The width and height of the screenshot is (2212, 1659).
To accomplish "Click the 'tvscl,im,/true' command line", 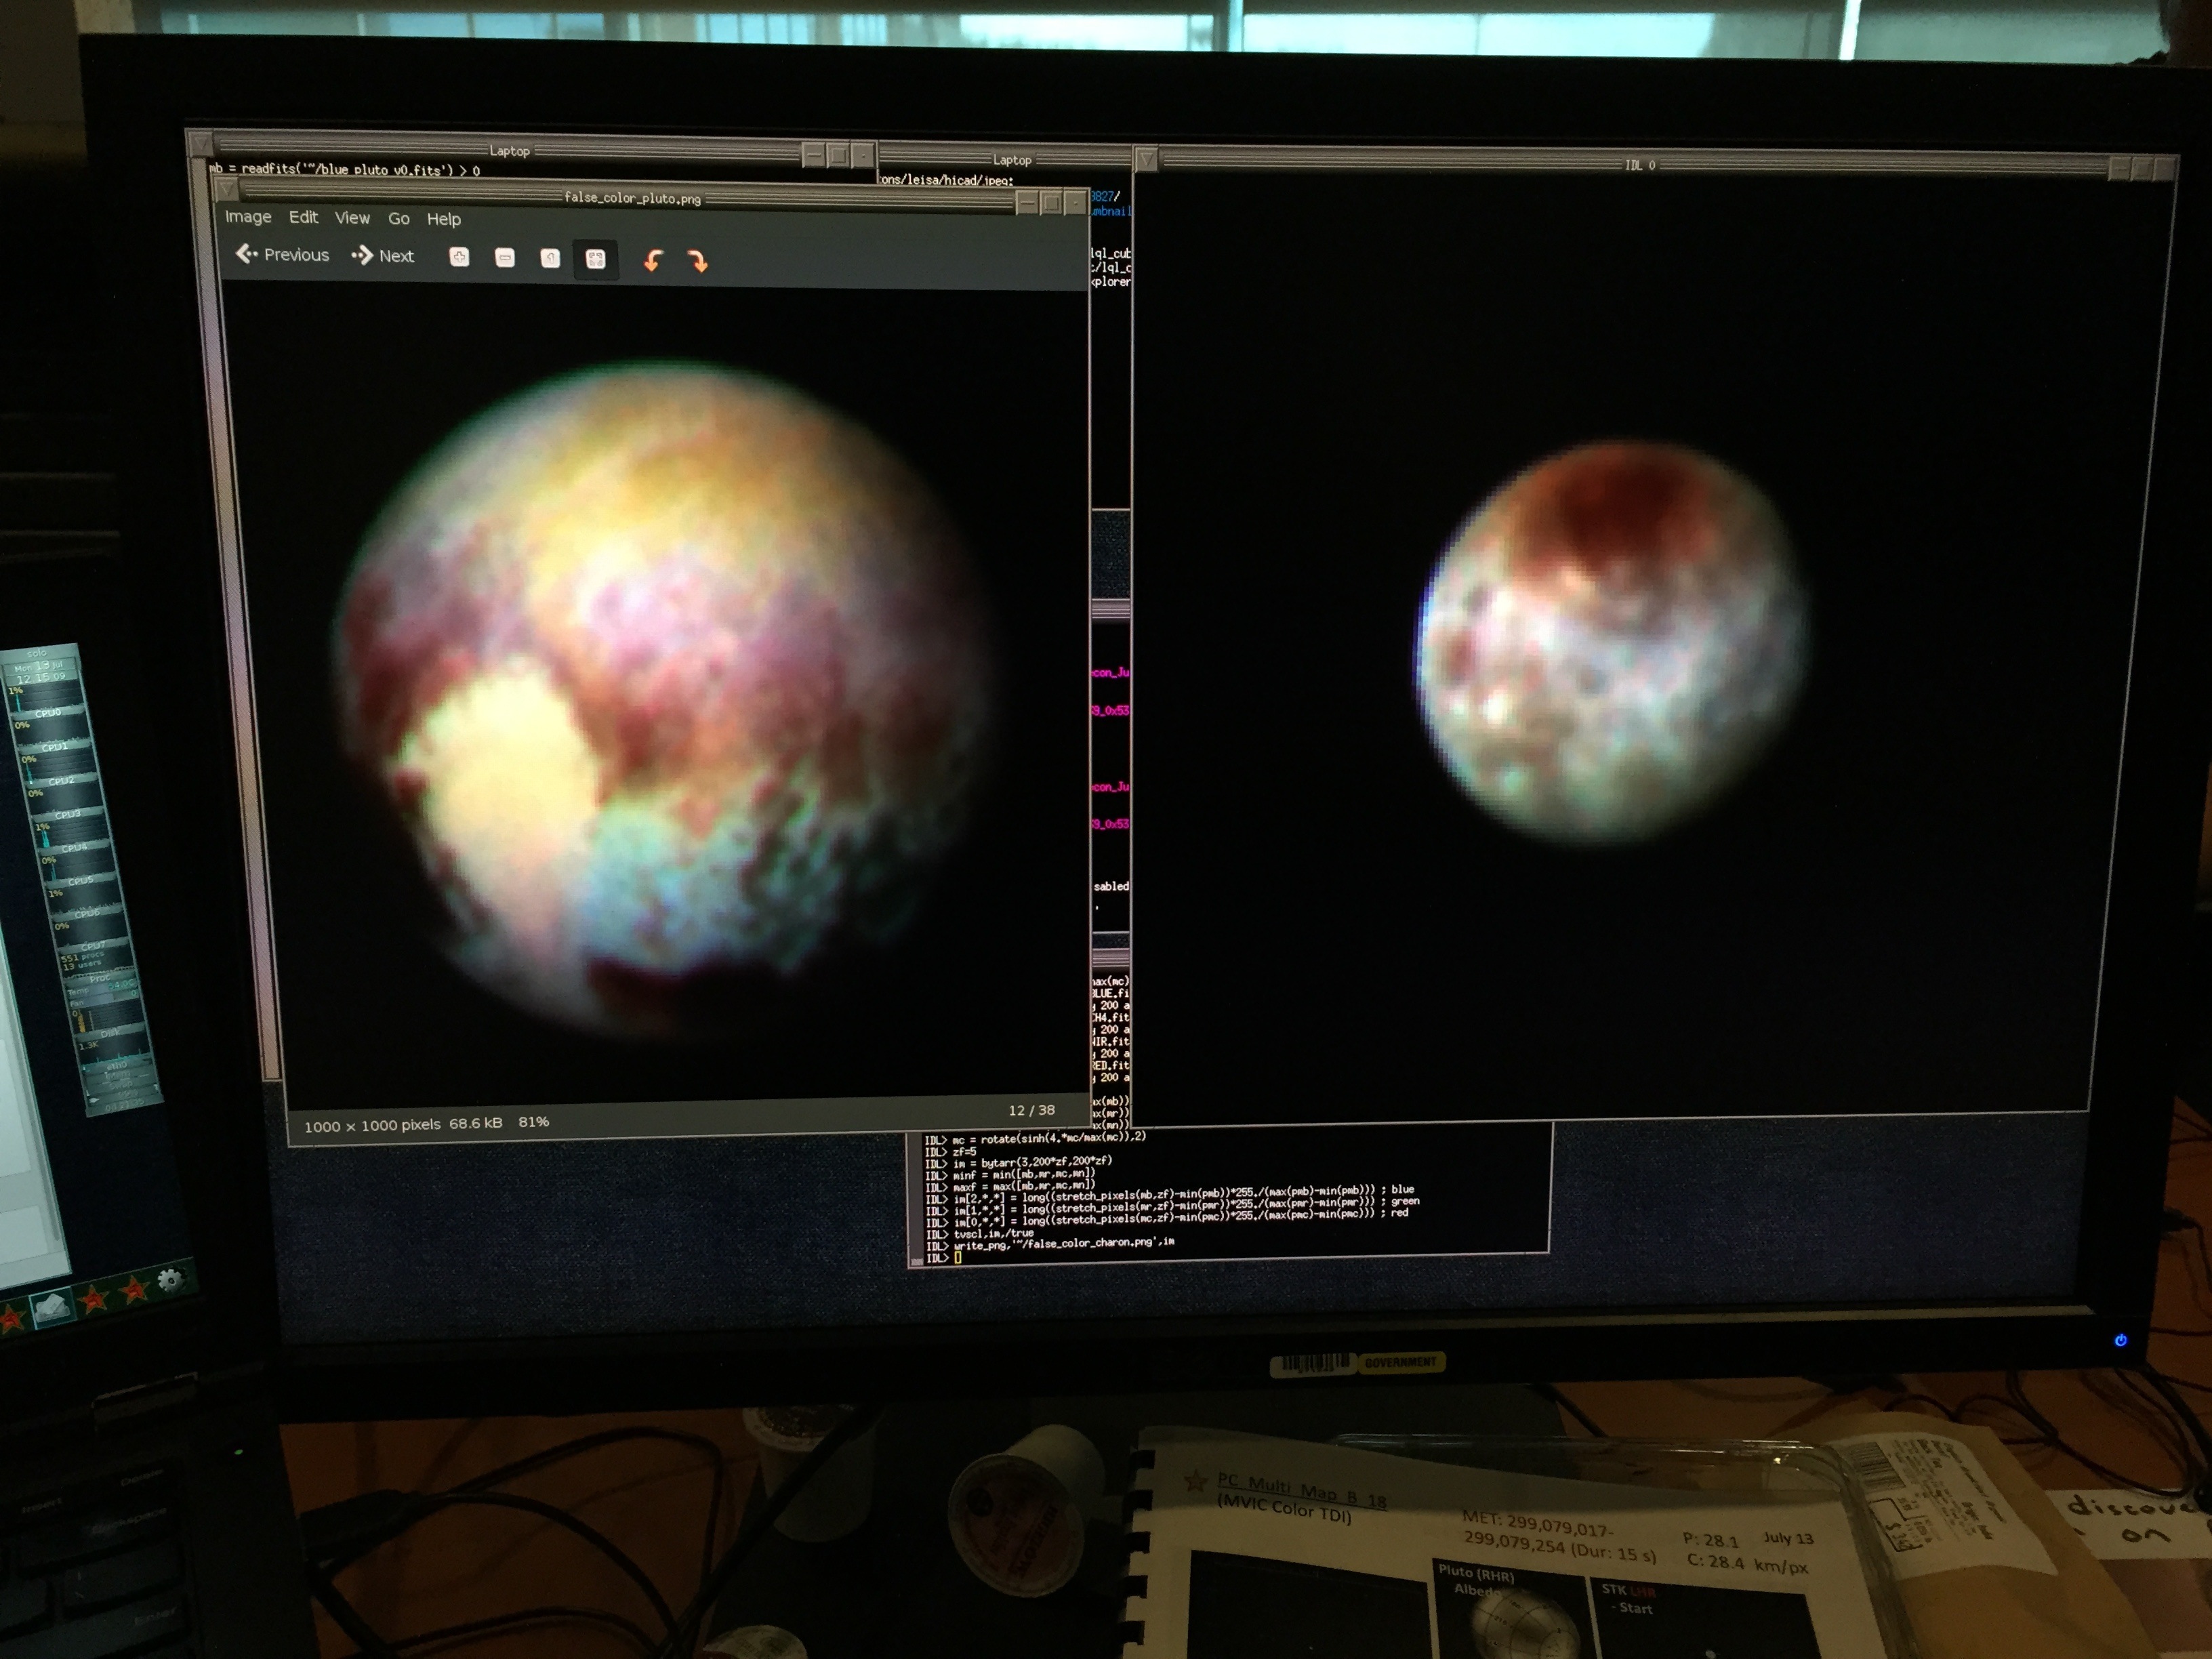I will pos(980,1233).
